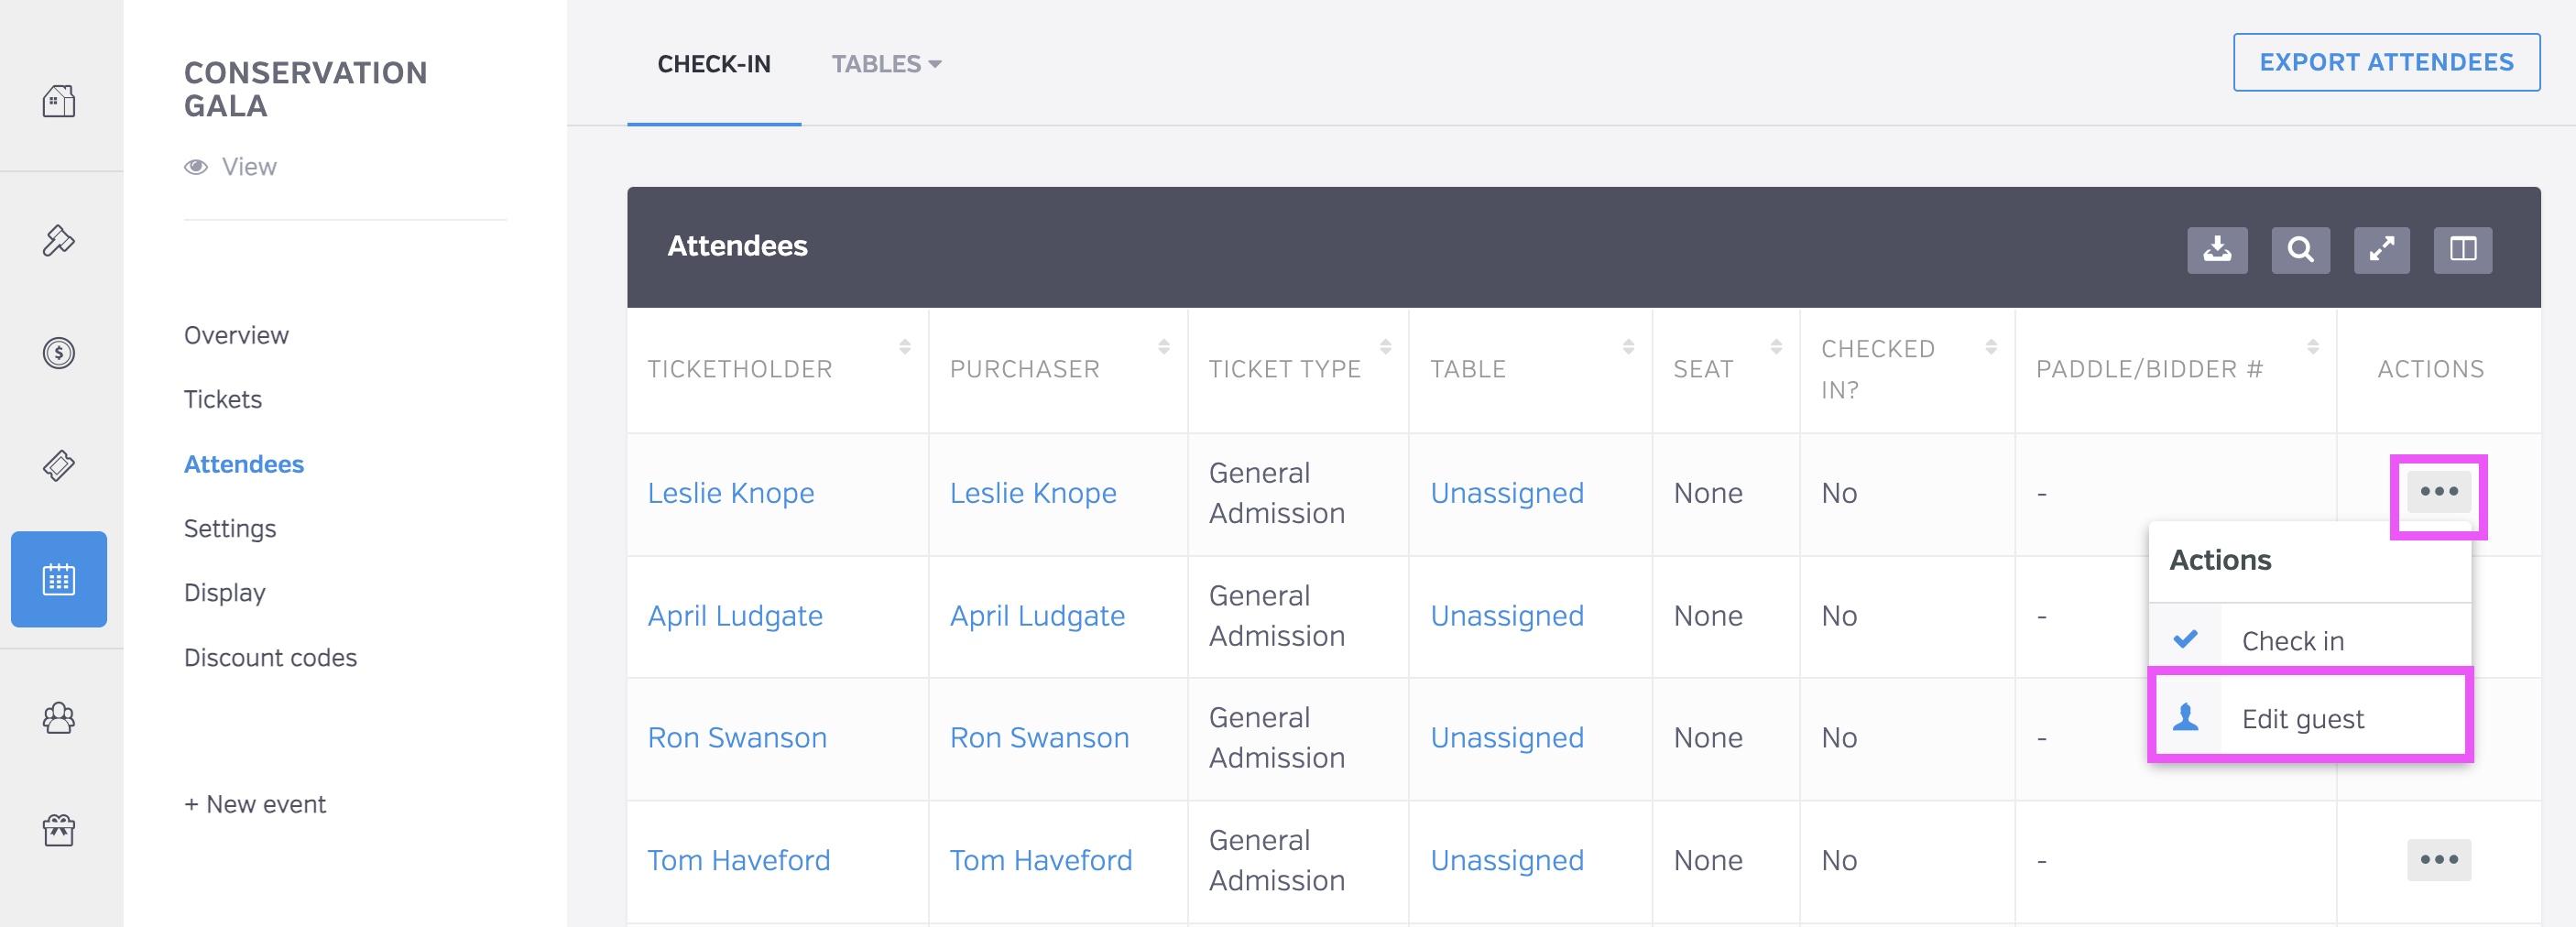The width and height of the screenshot is (2576, 927).
Task: Sort the table by Ticketholder column
Action: pos(904,347)
